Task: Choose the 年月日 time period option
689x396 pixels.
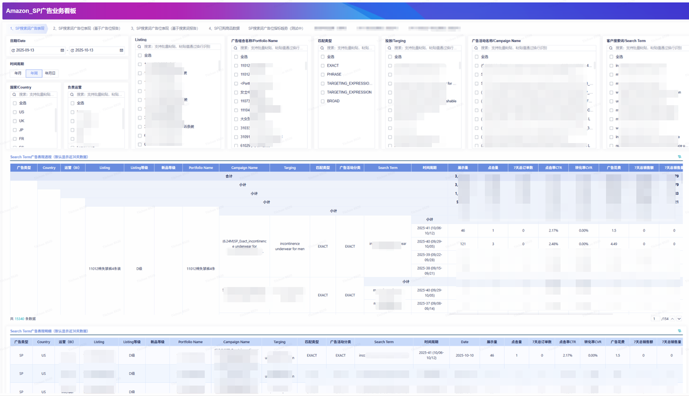Action: click(51, 73)
